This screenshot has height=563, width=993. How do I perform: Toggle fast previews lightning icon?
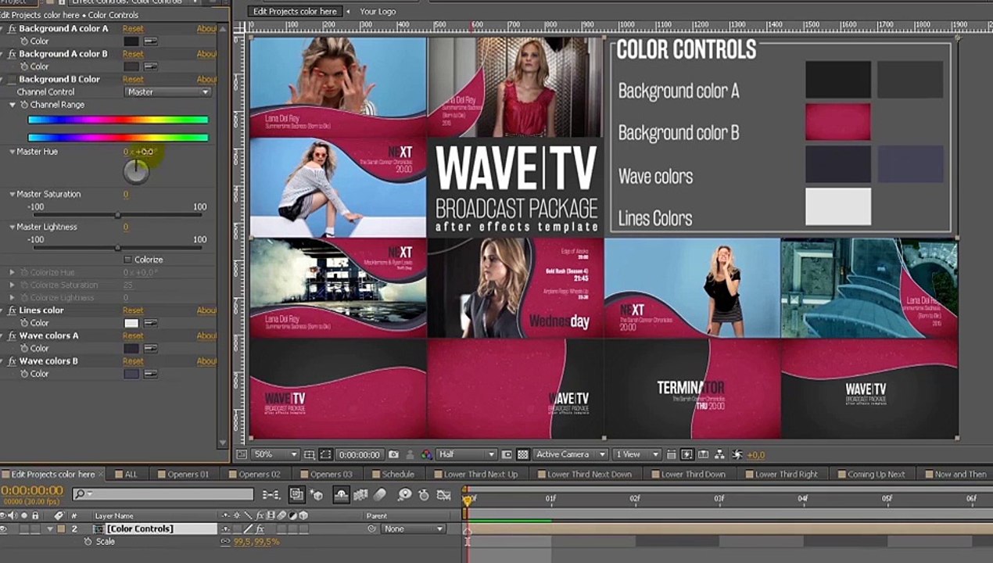686,454
